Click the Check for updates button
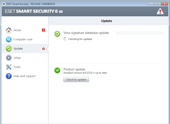Image resolution: width=170 pixels, height=124 pixels. click(x=76, y=80)
